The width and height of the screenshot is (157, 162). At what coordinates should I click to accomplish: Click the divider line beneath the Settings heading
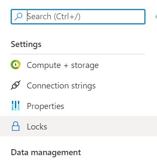click(78, 54)
